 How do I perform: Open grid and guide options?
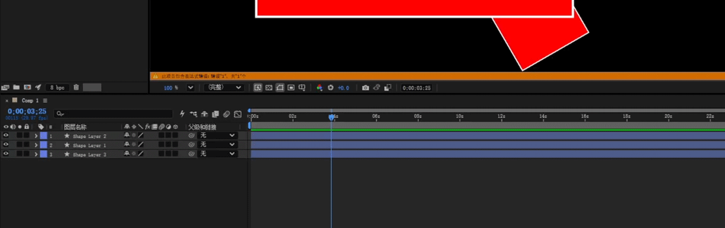click(x=302, y=88)
